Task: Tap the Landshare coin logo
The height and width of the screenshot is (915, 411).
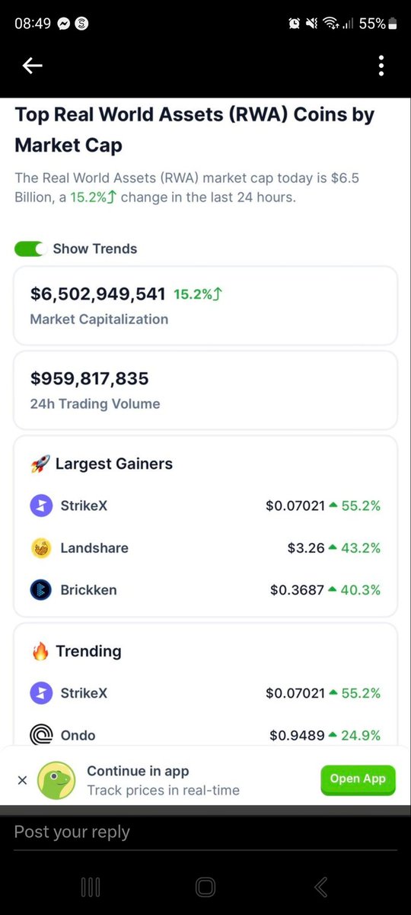Action: click(x=41, y=547)
